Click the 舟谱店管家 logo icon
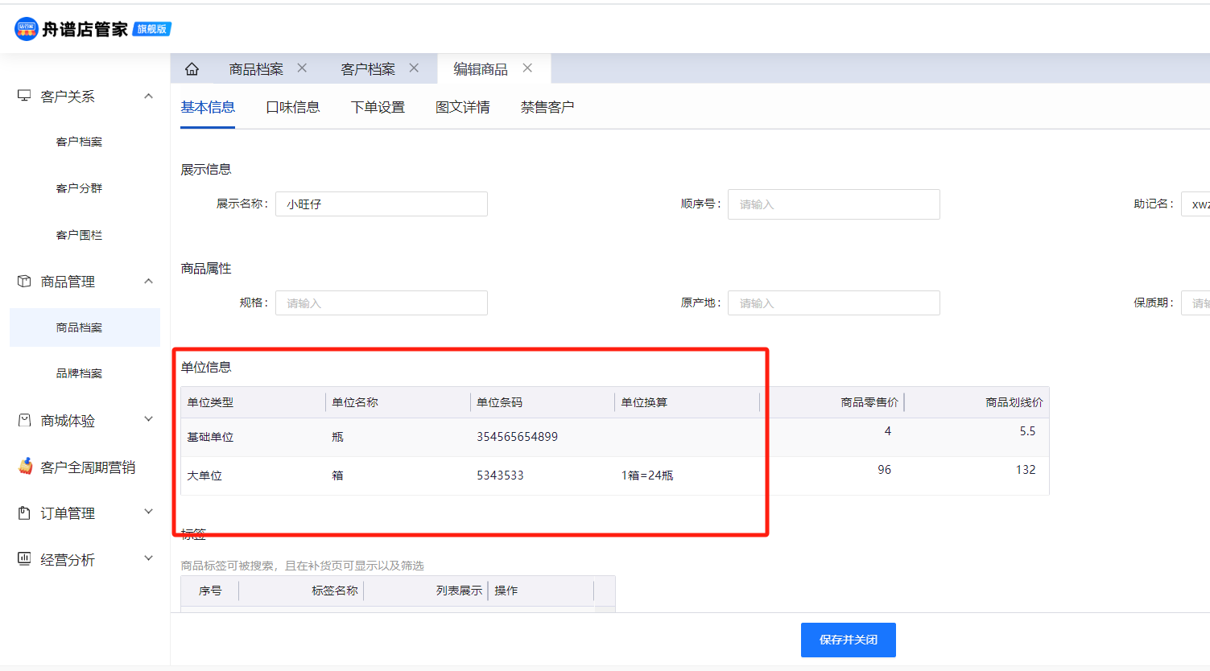Viewport: 1210px width, 671px height. click(26, 29)
